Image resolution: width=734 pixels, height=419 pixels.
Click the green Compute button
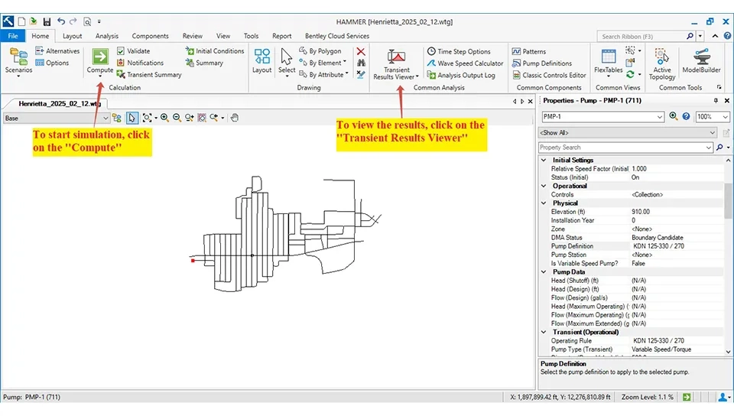click(100, 57)
